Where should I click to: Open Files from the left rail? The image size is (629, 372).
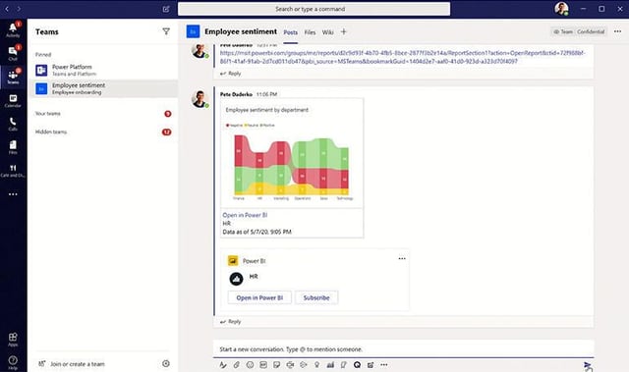(13, 147)
